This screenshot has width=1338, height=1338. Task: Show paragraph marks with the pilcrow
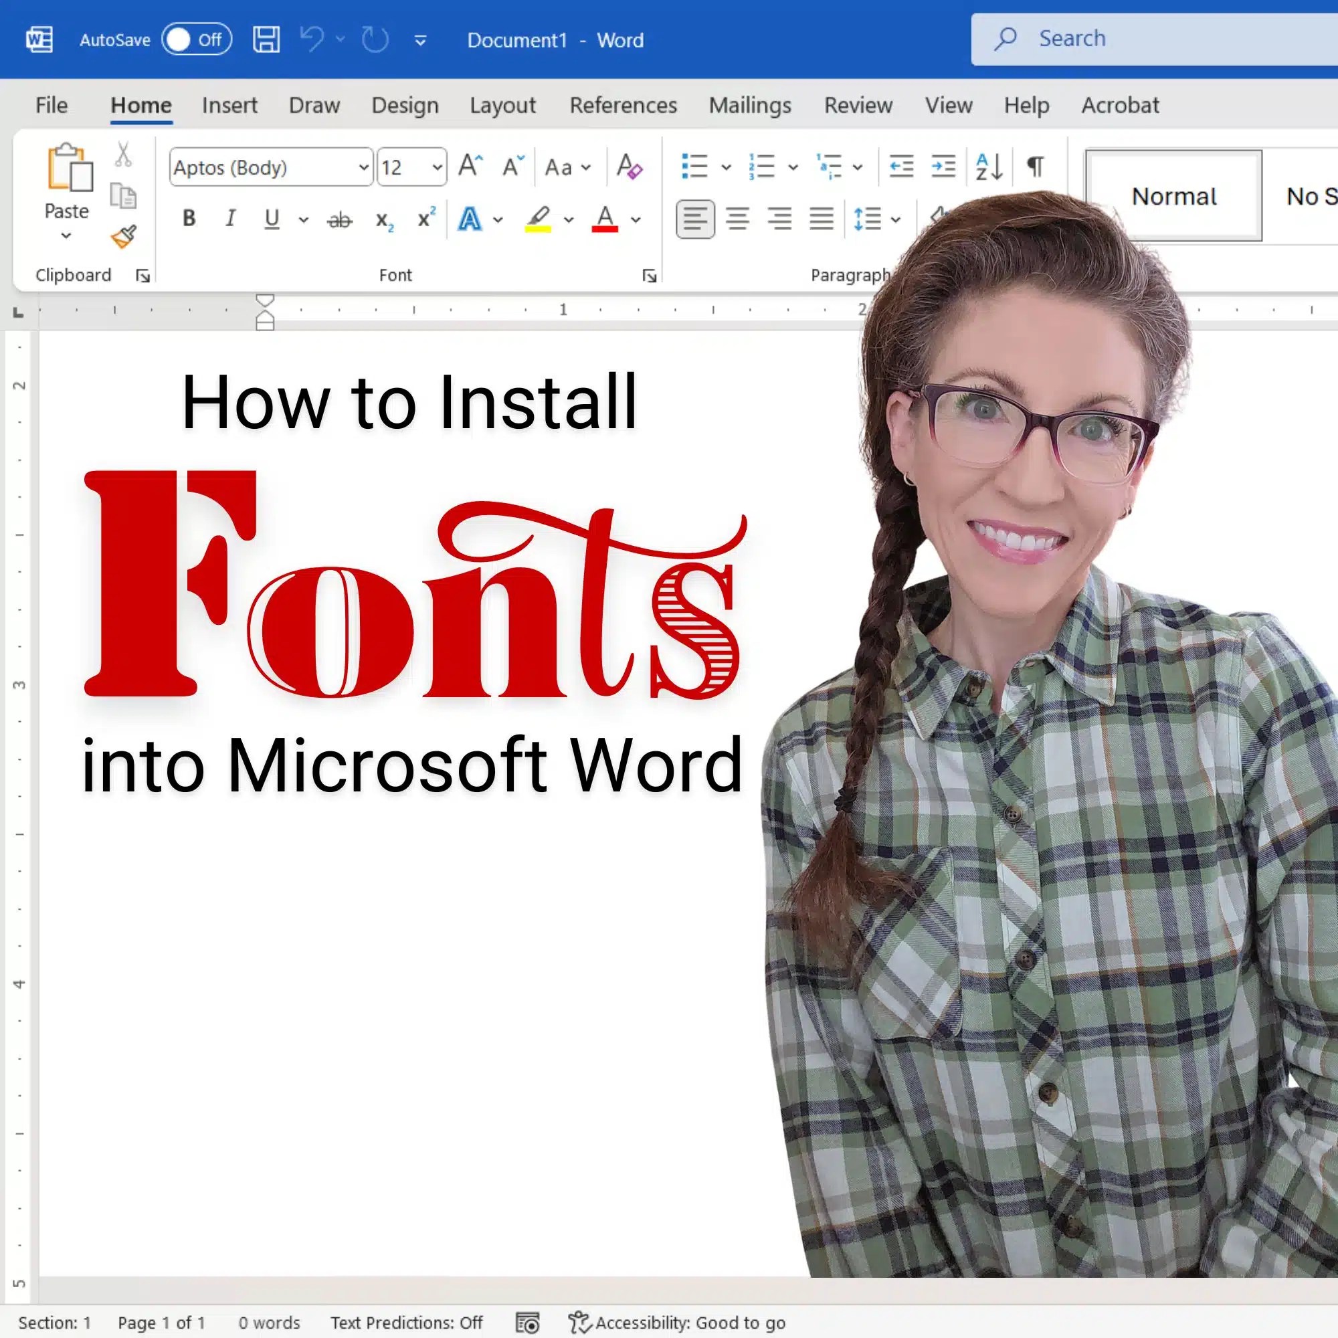pos(1036,166)
